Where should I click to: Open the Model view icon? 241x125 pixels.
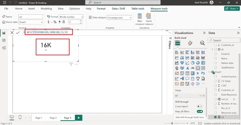pyautogui.click(x=4, y=48)
